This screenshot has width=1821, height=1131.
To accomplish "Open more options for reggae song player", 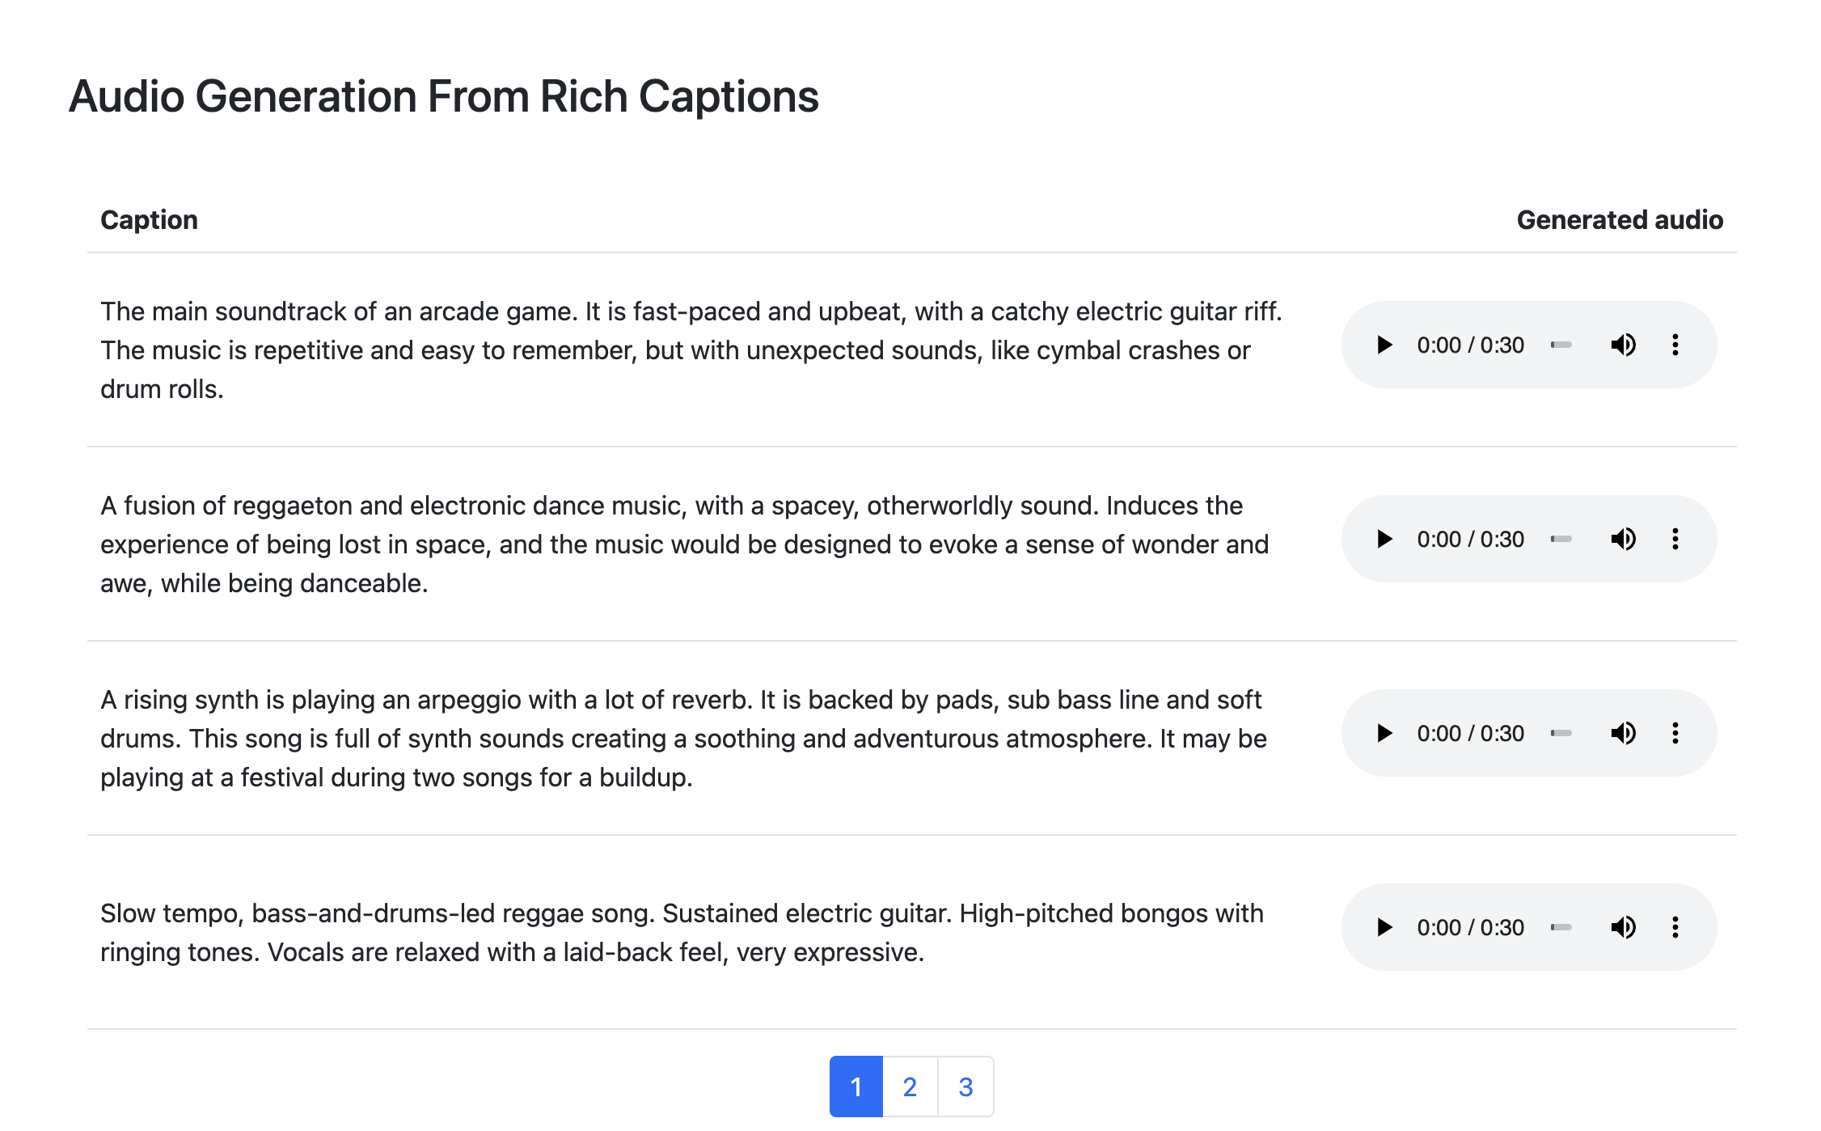I will pyautogui.click(x=1675, y=927).
